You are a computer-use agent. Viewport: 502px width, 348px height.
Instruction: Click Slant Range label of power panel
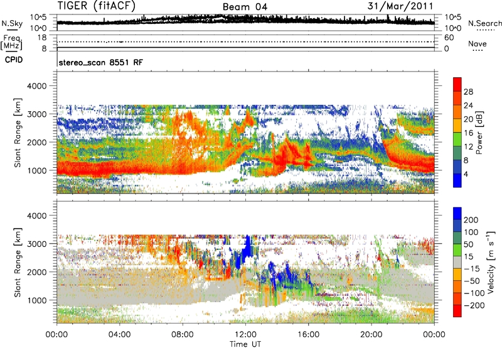click(x=18, y=133)
